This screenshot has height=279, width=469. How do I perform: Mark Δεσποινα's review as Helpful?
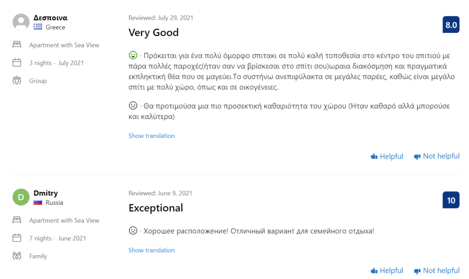tap(387, 156)
